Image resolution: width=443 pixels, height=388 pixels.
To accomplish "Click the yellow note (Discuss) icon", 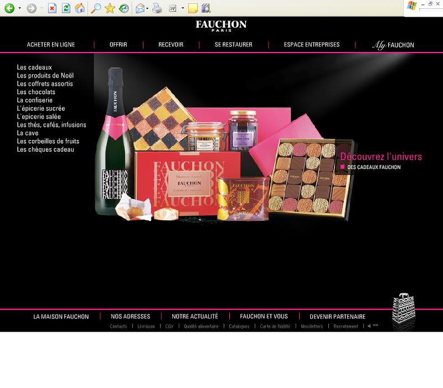I will pyautogui.click(x=193, y=8).
